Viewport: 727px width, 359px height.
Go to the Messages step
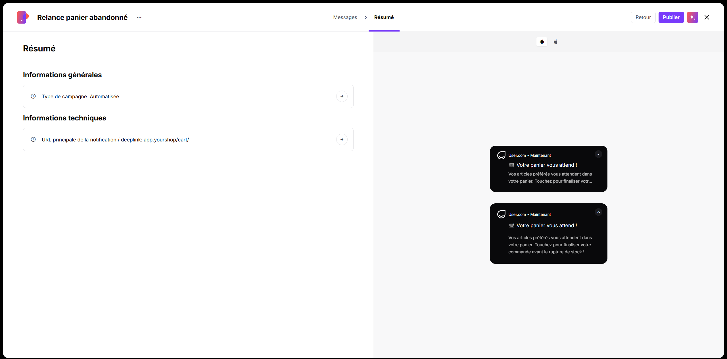[x=345, y=17]
